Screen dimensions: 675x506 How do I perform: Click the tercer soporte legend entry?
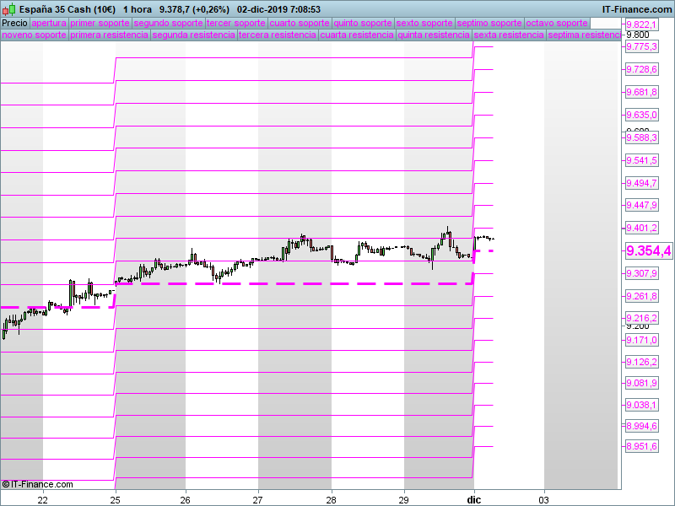click(x=235, y=23)
